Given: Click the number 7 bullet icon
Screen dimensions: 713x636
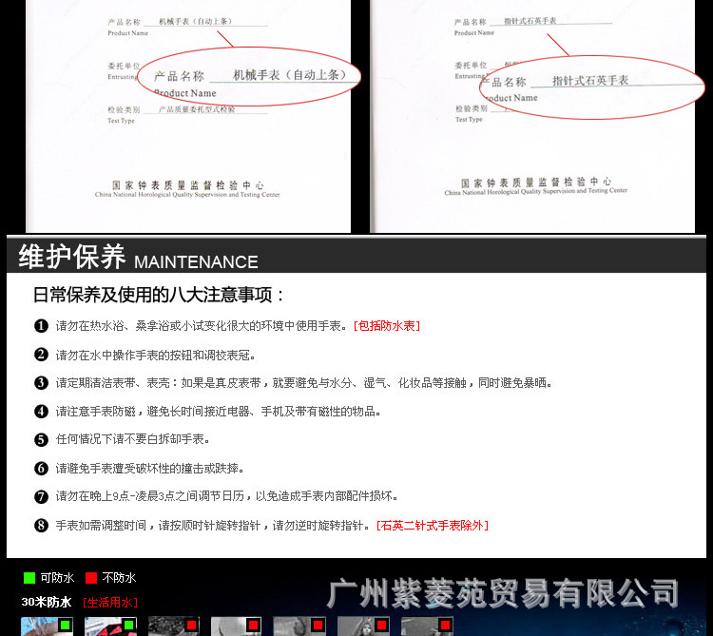Looking at the screenshot, I should click(41, 496).
